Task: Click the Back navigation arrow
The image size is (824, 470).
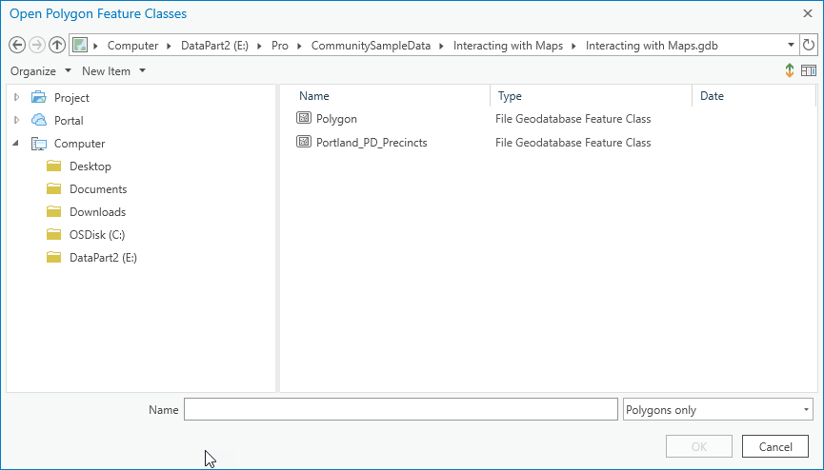Action: pyautogui.click(x=16, y=46)
